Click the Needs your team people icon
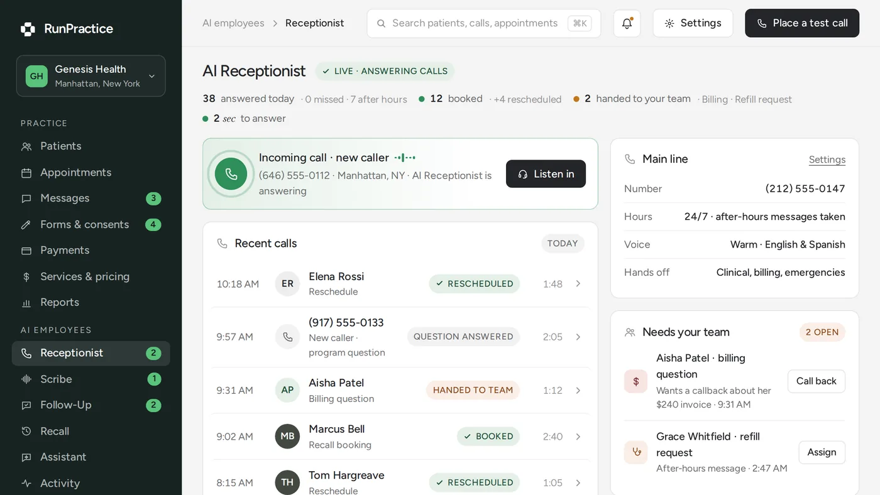Image resolution: width=880 pixels, height=495 pixels. point(630,332)
